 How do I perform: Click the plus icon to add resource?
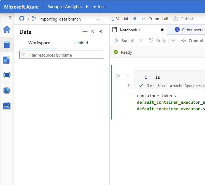85,32
